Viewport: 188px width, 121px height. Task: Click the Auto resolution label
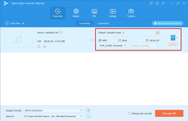[x=124, y=41]
